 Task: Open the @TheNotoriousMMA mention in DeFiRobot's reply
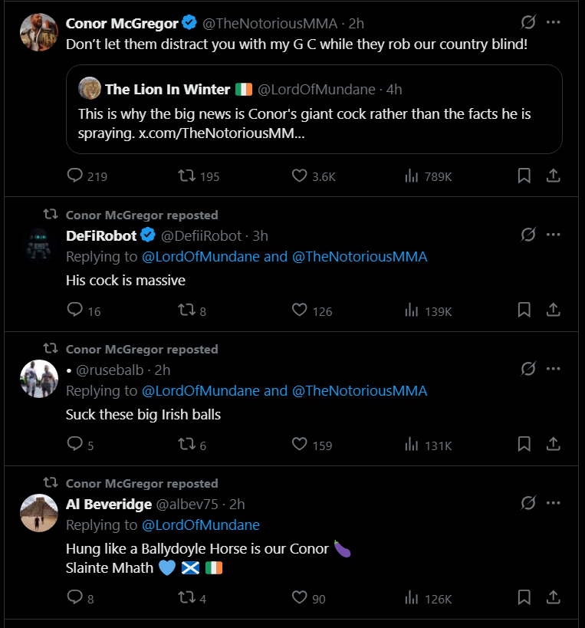tap(360, 257)
